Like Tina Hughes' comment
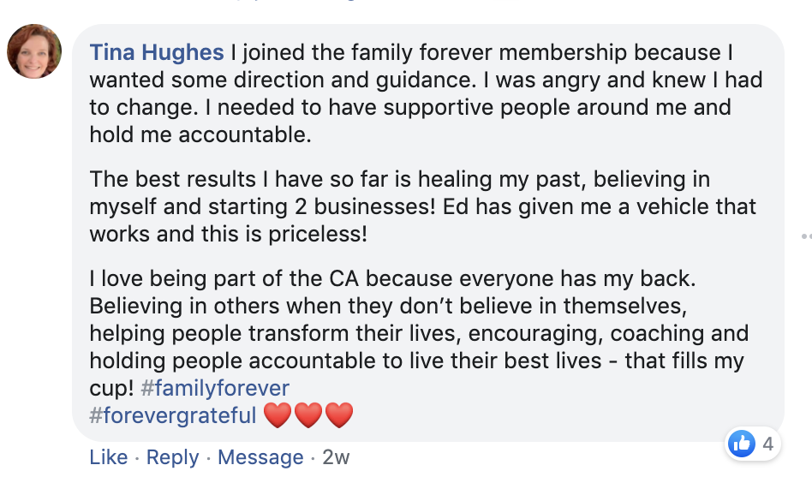812x483 pixels. (x=108, y=457)
